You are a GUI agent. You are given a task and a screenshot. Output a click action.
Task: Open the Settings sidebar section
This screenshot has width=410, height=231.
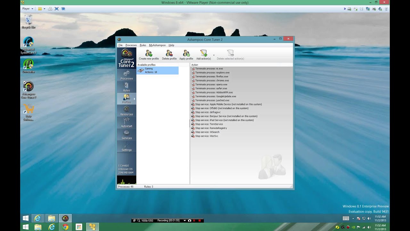127,147
